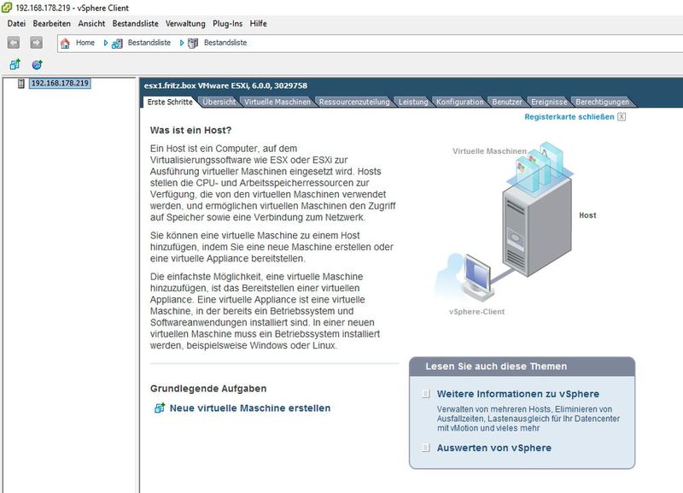This screenshot has height=493, width=683.
Task: Select the host icon next to 192.168.178.219
Action: 20,84
